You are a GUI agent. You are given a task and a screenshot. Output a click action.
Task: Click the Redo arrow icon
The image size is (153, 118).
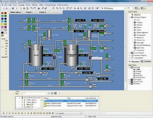pos(34,8)
